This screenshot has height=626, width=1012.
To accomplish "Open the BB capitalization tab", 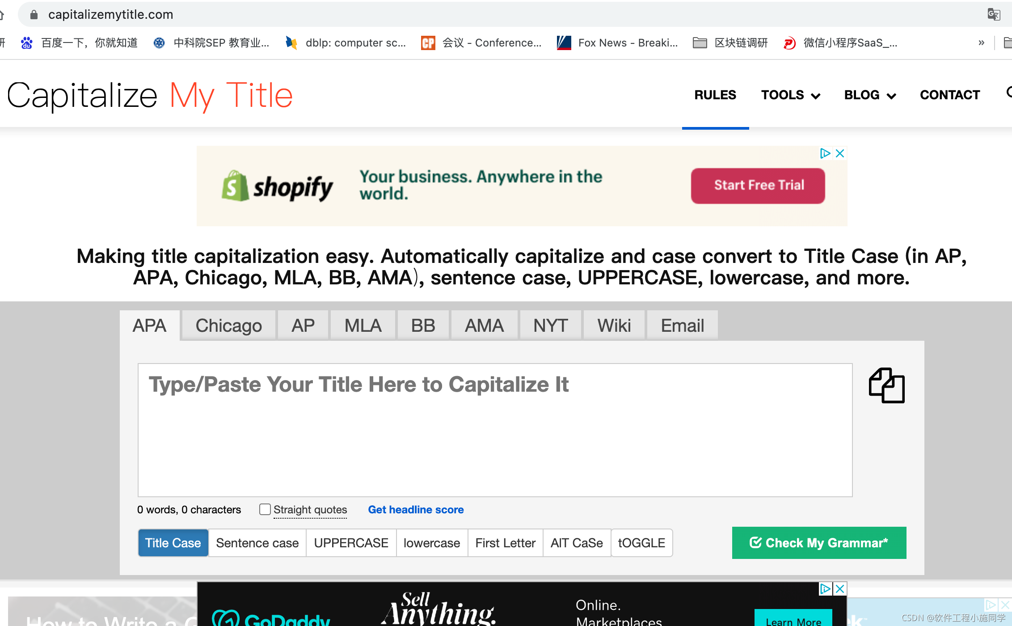I will pyautogui.click(x=423, y=325).
